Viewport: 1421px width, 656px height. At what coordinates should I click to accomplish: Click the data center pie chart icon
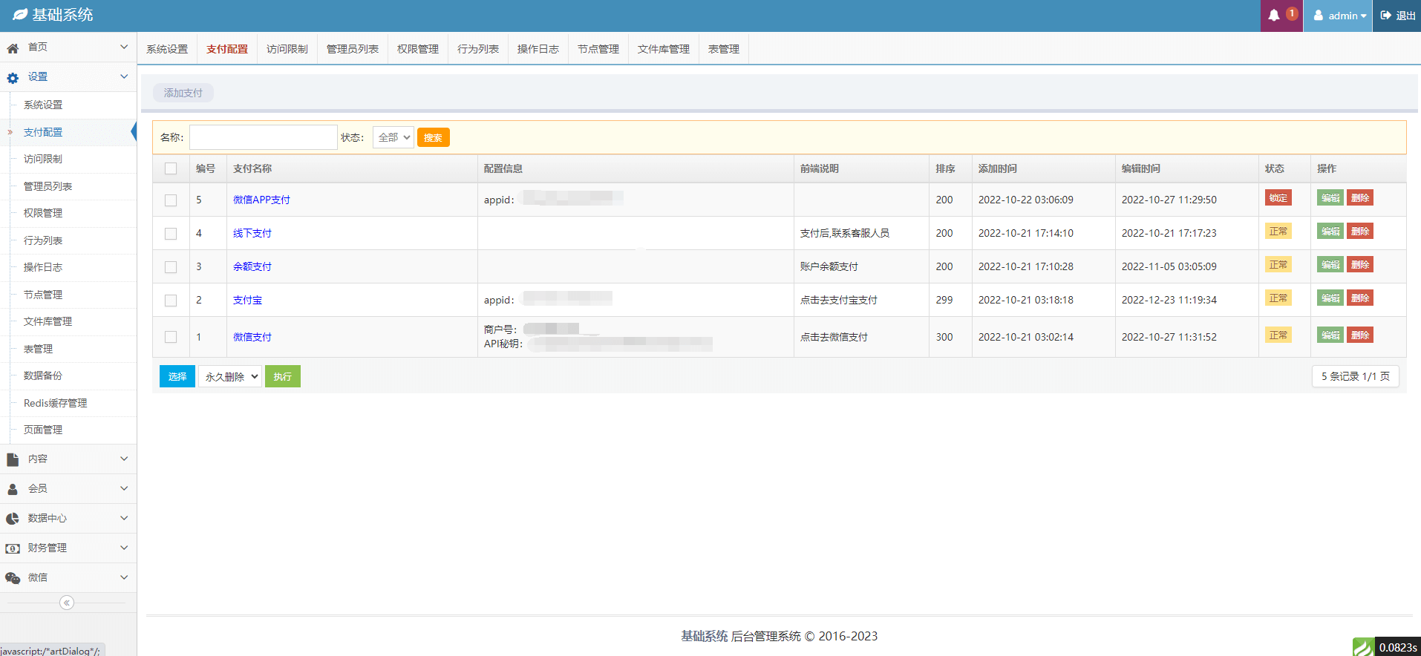13,519
